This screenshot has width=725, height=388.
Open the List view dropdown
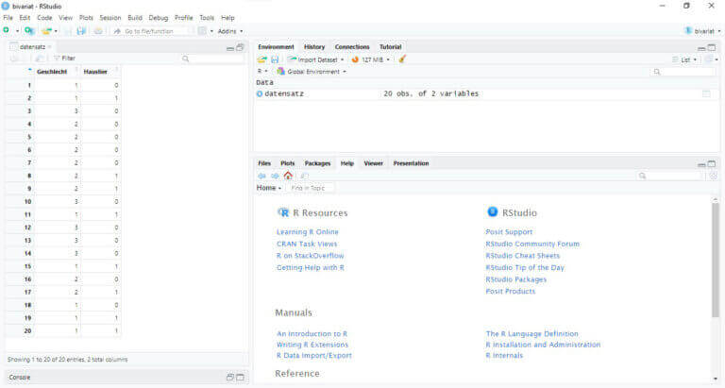pos(684,59)
